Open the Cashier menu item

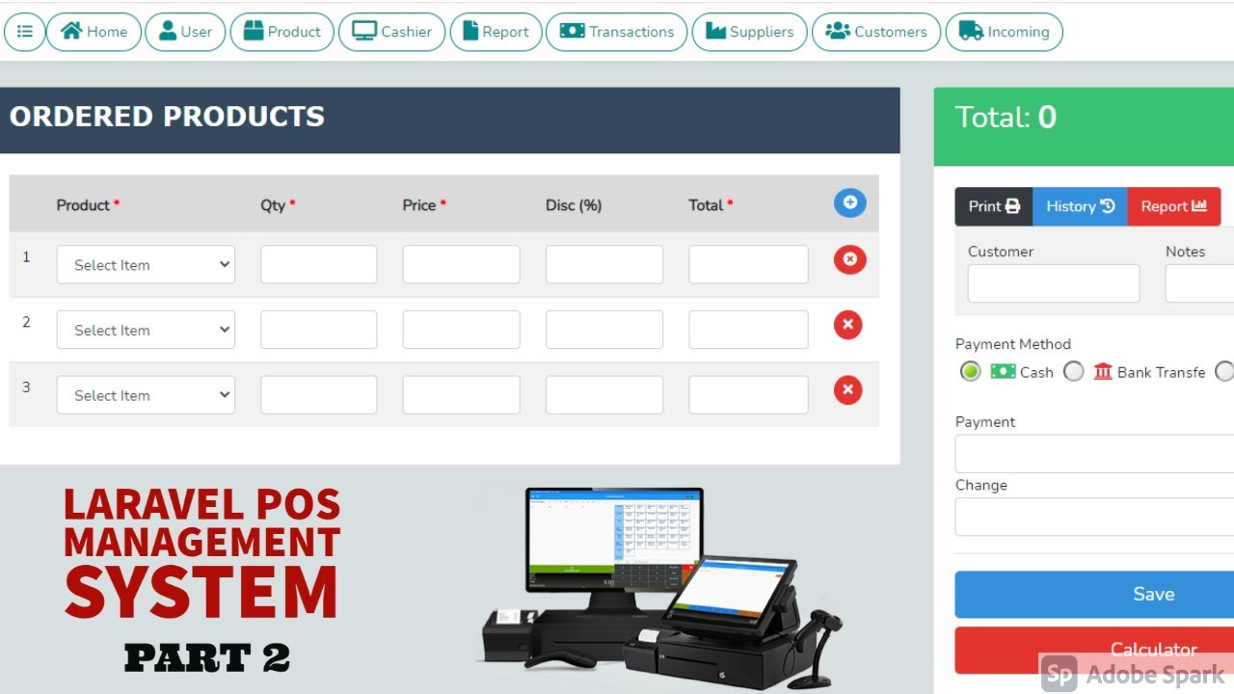coord(391,32)
